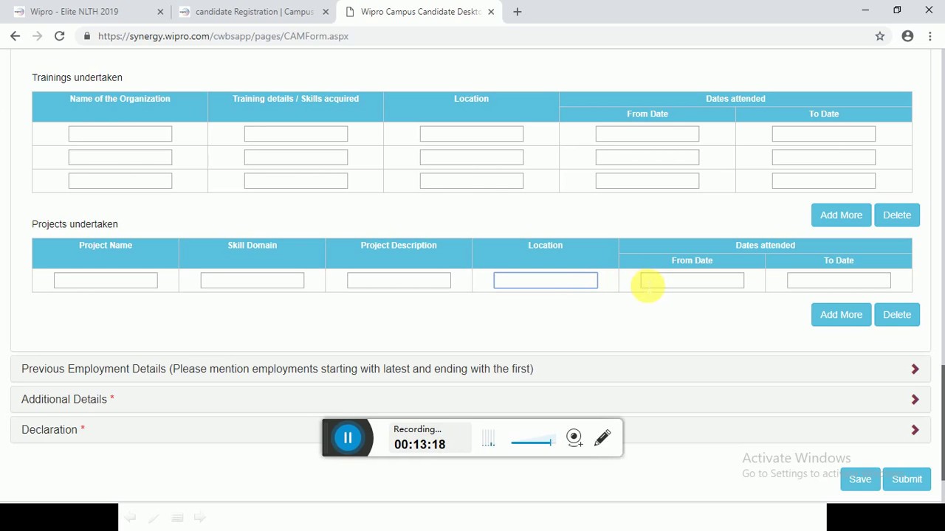Click third row training To Date field

pos(824,181)
